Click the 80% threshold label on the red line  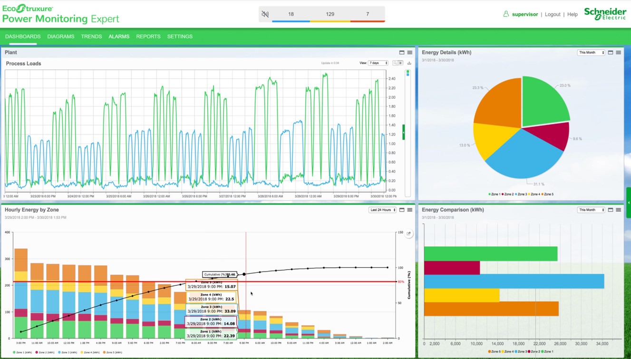[x=401, y=282]
